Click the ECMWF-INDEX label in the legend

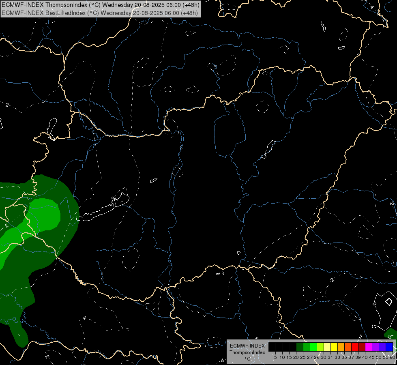247,346
